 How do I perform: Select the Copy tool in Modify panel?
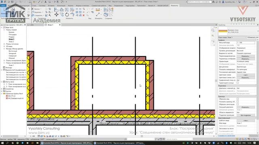[62, 14]
